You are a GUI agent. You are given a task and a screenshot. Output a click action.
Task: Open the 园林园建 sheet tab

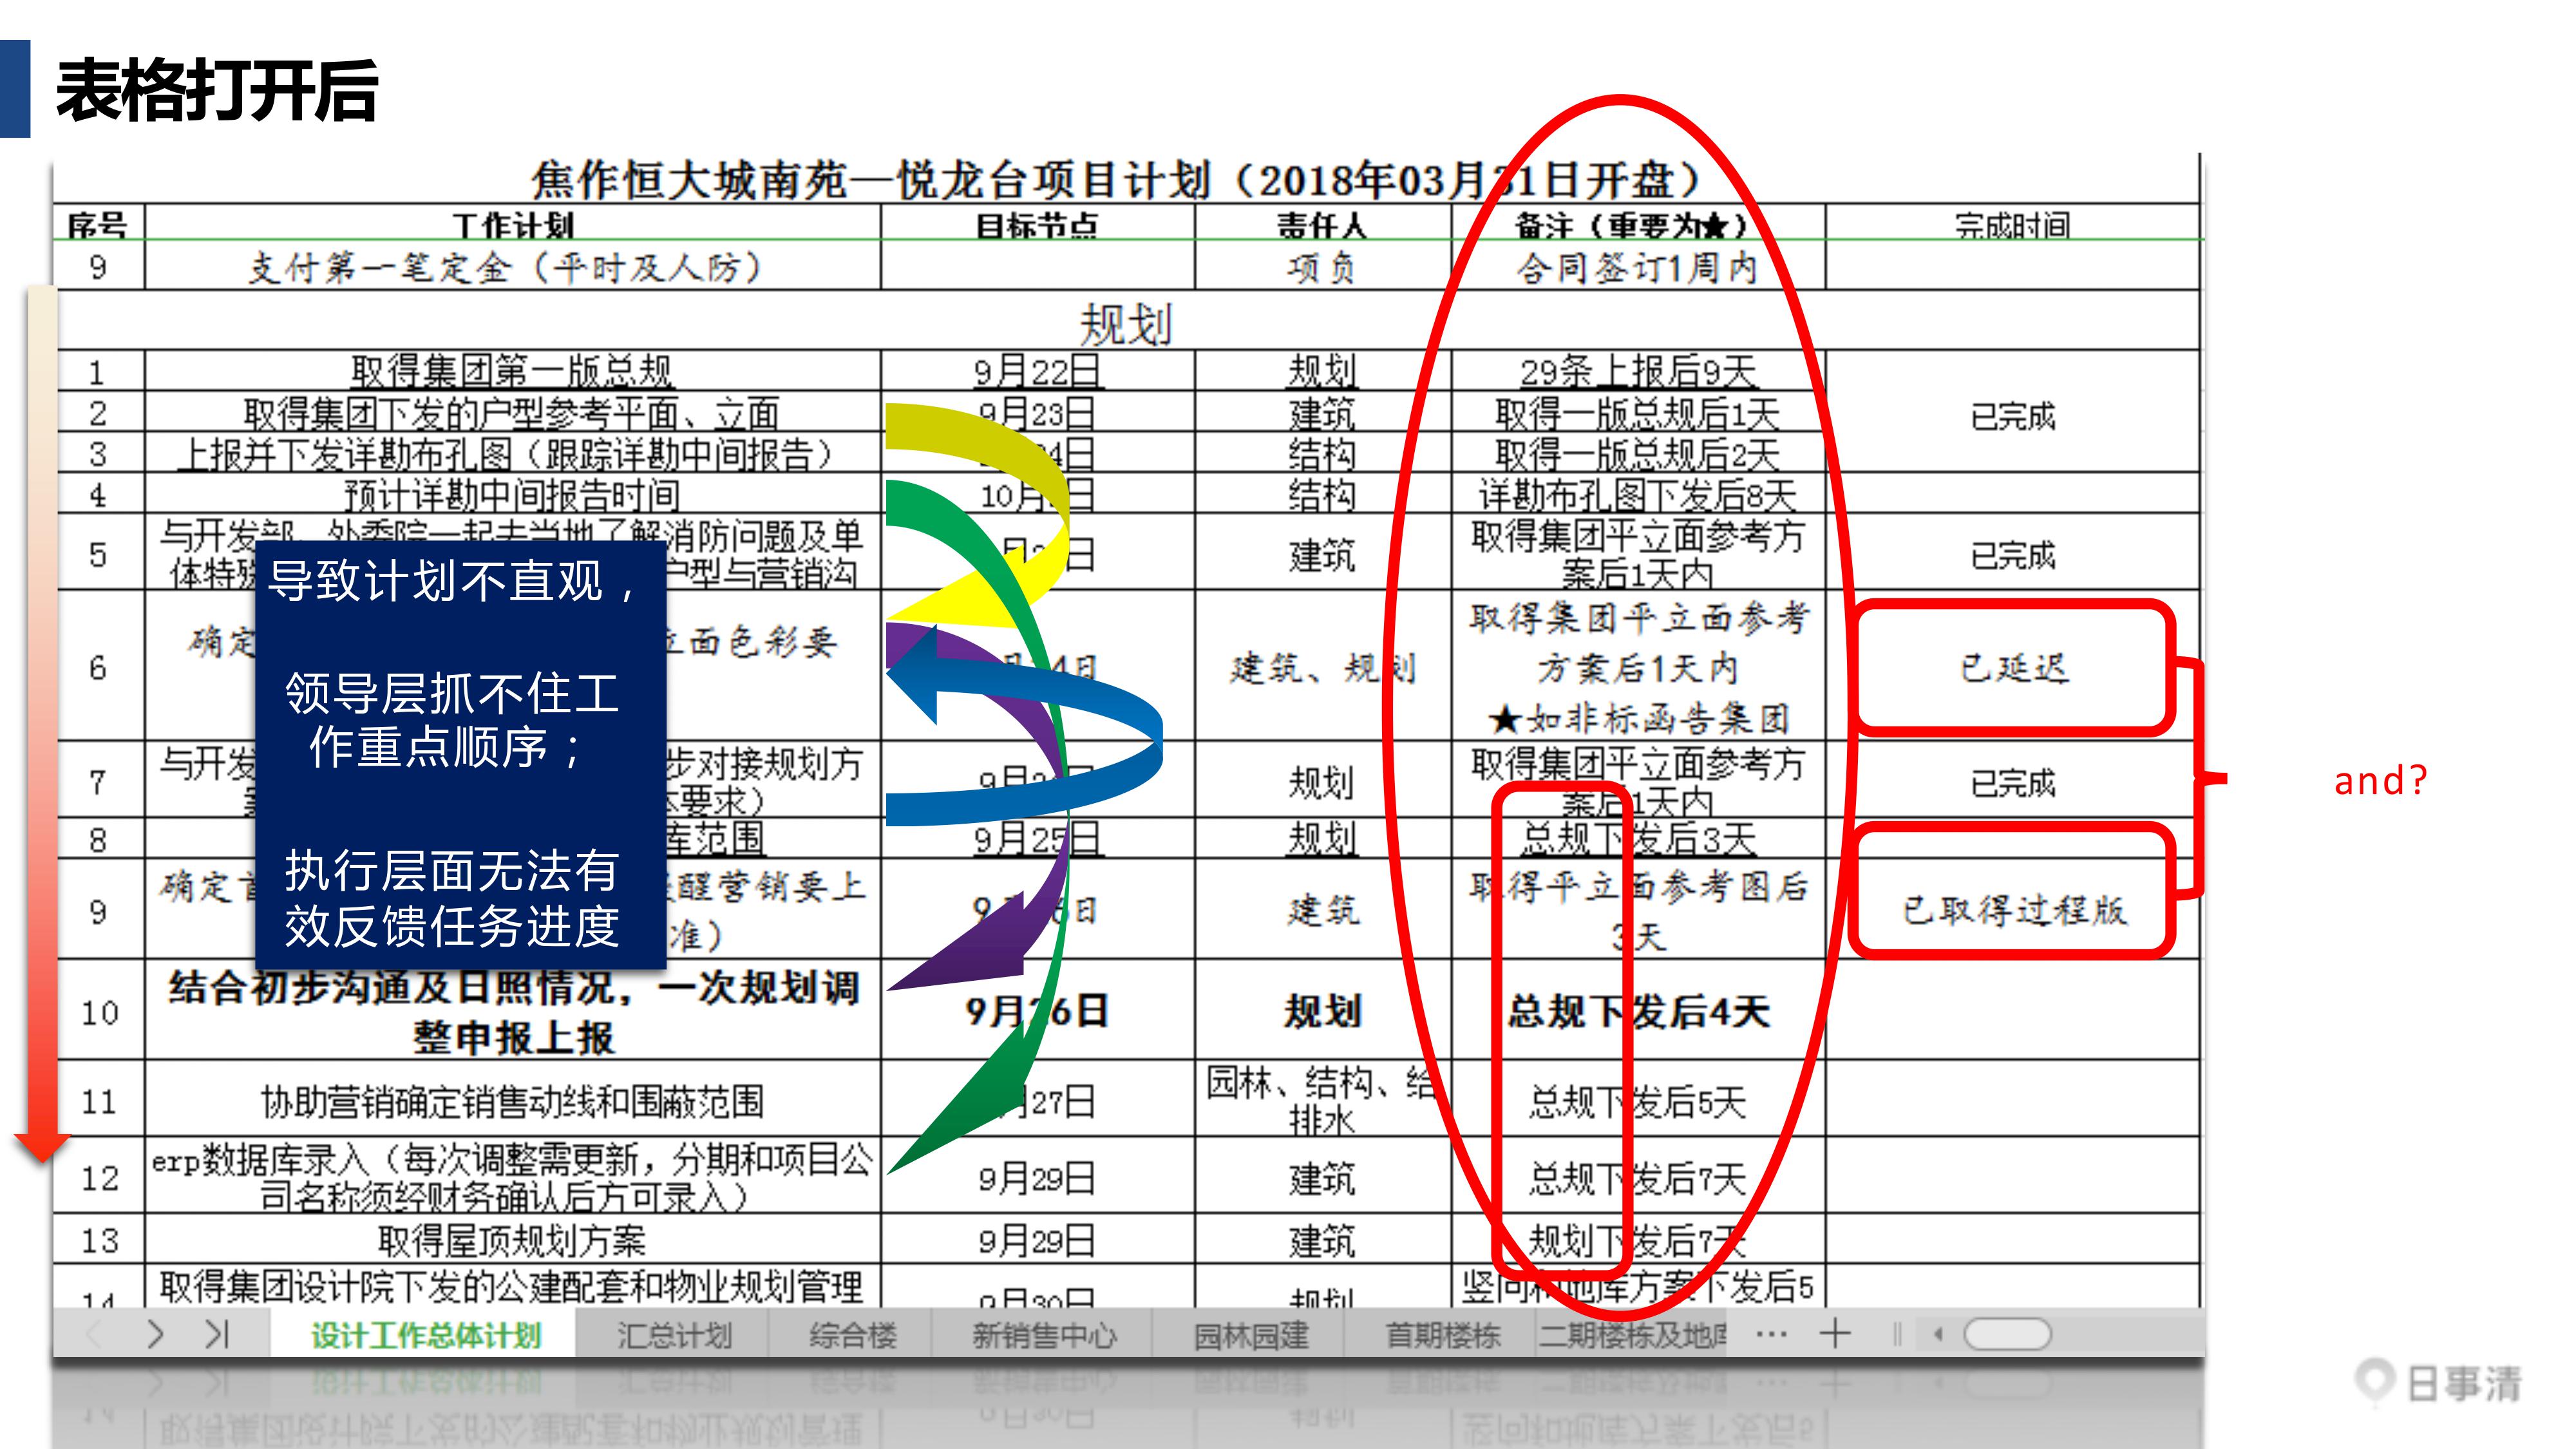click(1250, 1335)
